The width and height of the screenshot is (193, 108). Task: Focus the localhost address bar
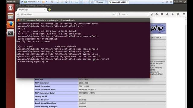pos(67,14)
